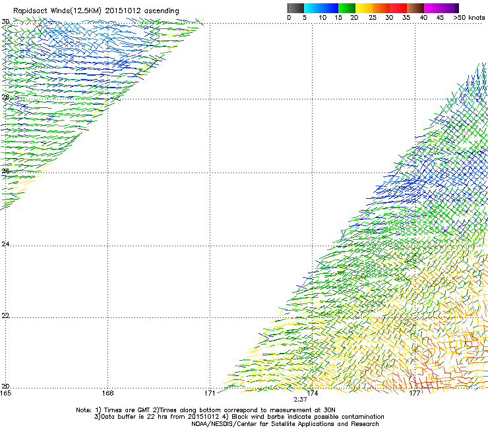
Task: Select the brown 35-40 knots legend swatch
Action: pyautogui.click(x=415, y=8)
